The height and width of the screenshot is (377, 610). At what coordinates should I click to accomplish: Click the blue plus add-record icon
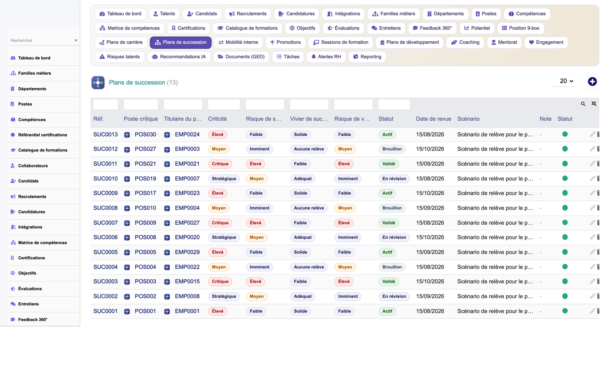tap(592, 81)
